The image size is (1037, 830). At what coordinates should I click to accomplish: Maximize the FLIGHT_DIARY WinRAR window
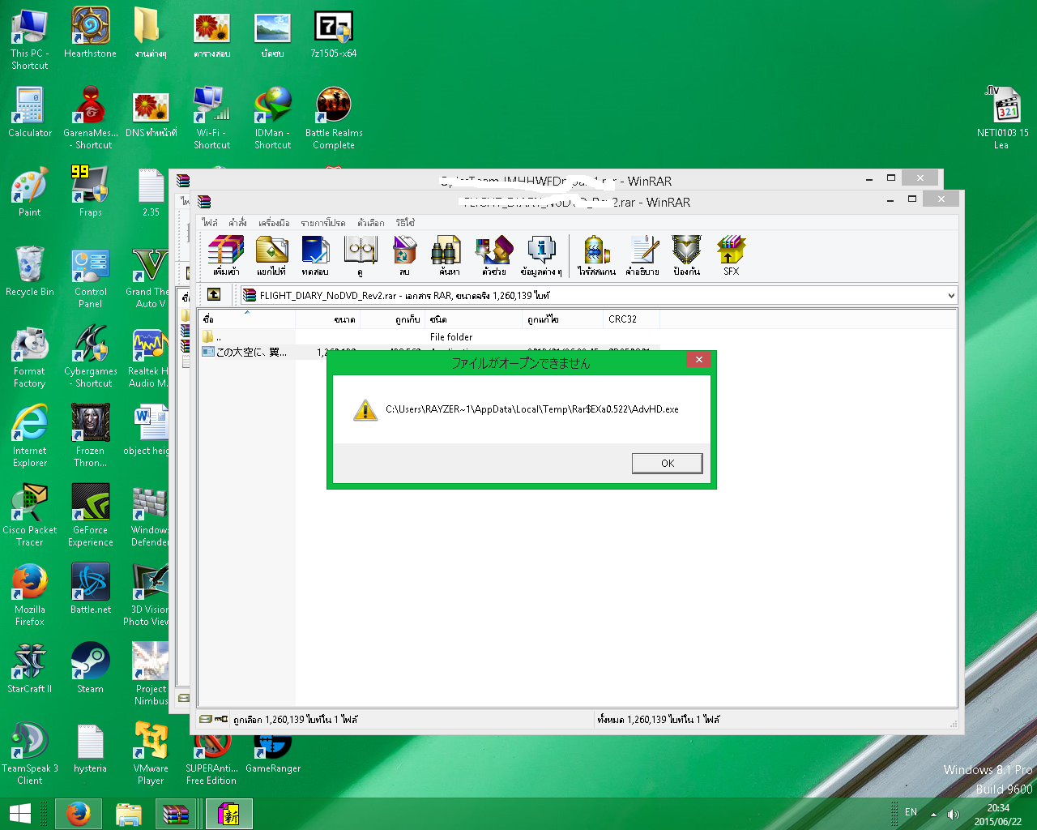tap(912, 199)
